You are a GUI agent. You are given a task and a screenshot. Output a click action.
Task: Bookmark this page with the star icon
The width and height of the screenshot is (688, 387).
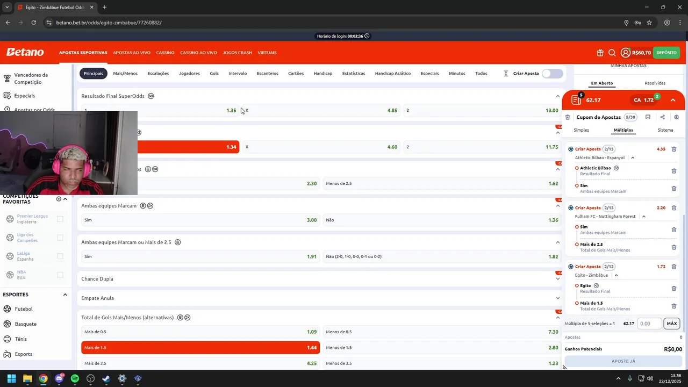(x=649, y=23)
